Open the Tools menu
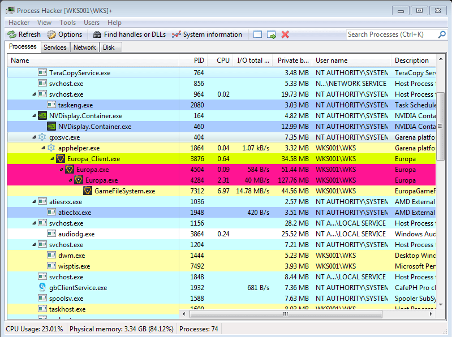This screenshot has height=337, width=452. coord(68,23)
